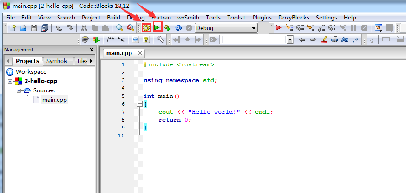
Task: Open DoxyBlocks preferences via wrench icon
Action: (x=161, y=39)
